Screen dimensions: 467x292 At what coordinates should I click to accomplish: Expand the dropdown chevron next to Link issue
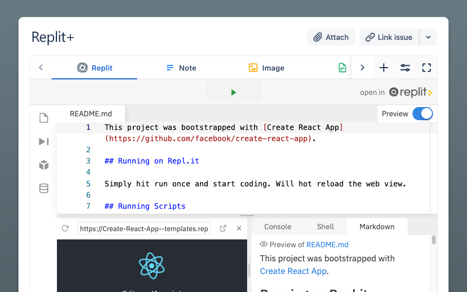click(429, 37)
